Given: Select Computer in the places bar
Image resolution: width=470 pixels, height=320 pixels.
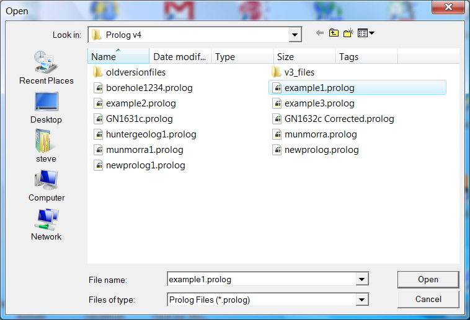Looking at the screenshot, I should [46, 186].
